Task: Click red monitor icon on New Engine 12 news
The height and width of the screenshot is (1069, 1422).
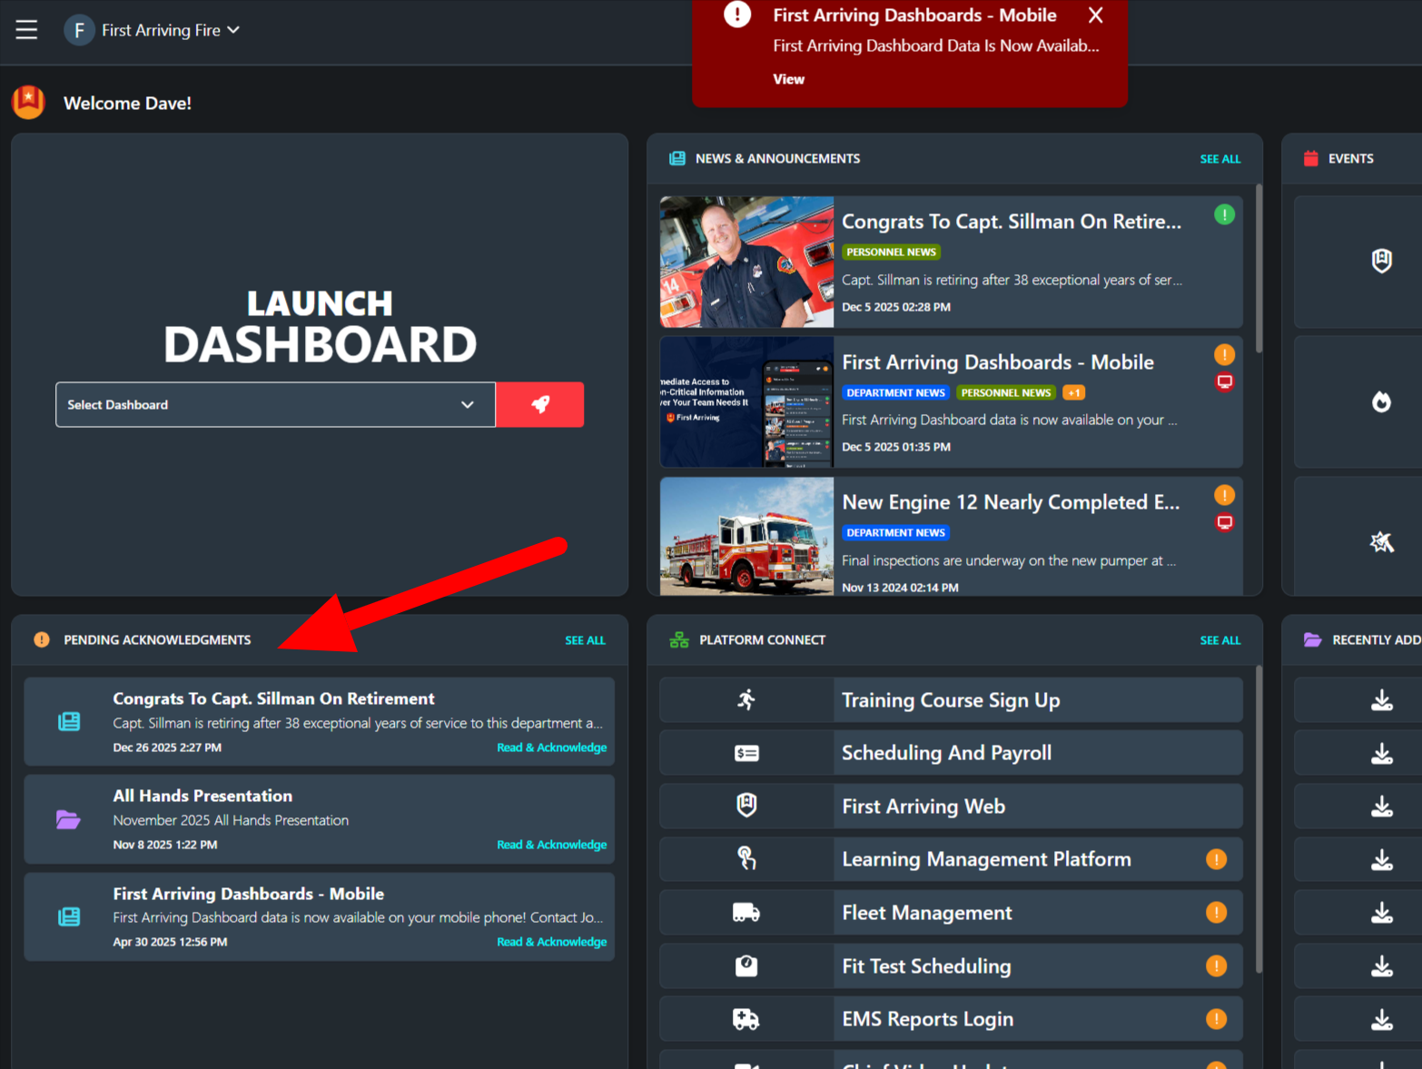Action: (1224, 522)
